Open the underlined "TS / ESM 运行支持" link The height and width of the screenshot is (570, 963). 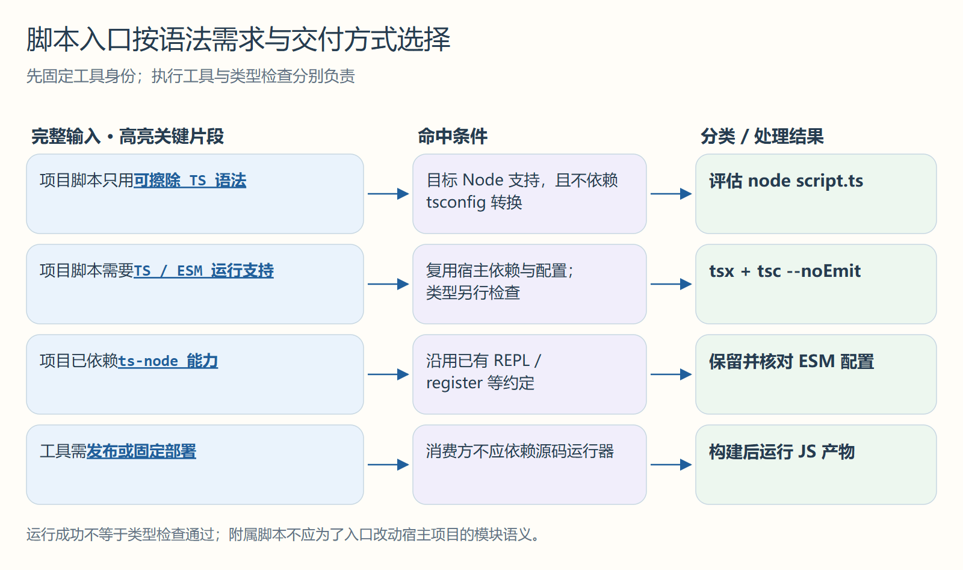click(x=203, y=271)
